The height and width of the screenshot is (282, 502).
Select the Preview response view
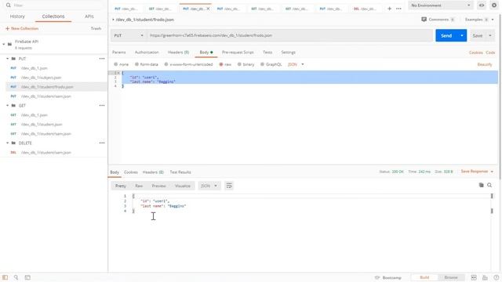coord(158,186)
